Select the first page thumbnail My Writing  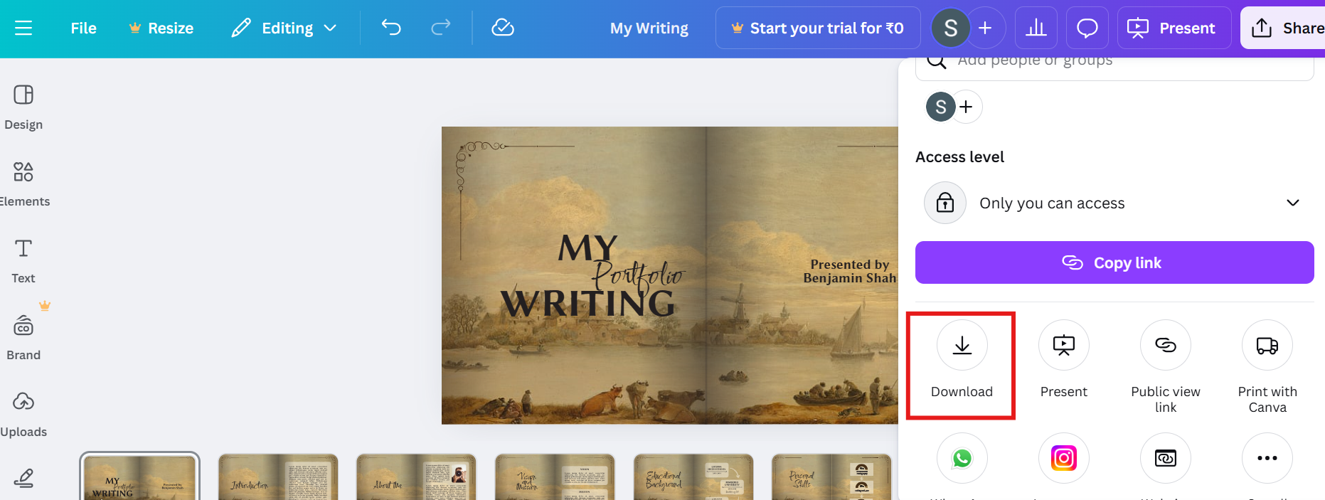coord(139,477)
